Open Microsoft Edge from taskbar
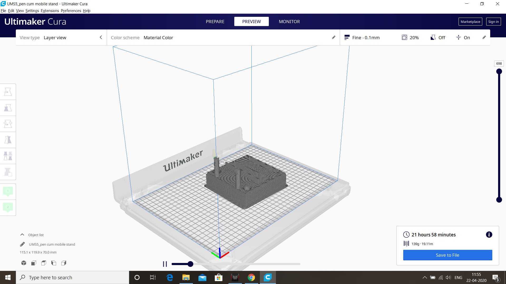 click(170, 277)
